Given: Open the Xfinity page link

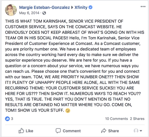Looking at the screenshot, I should [x=81, y=8].
